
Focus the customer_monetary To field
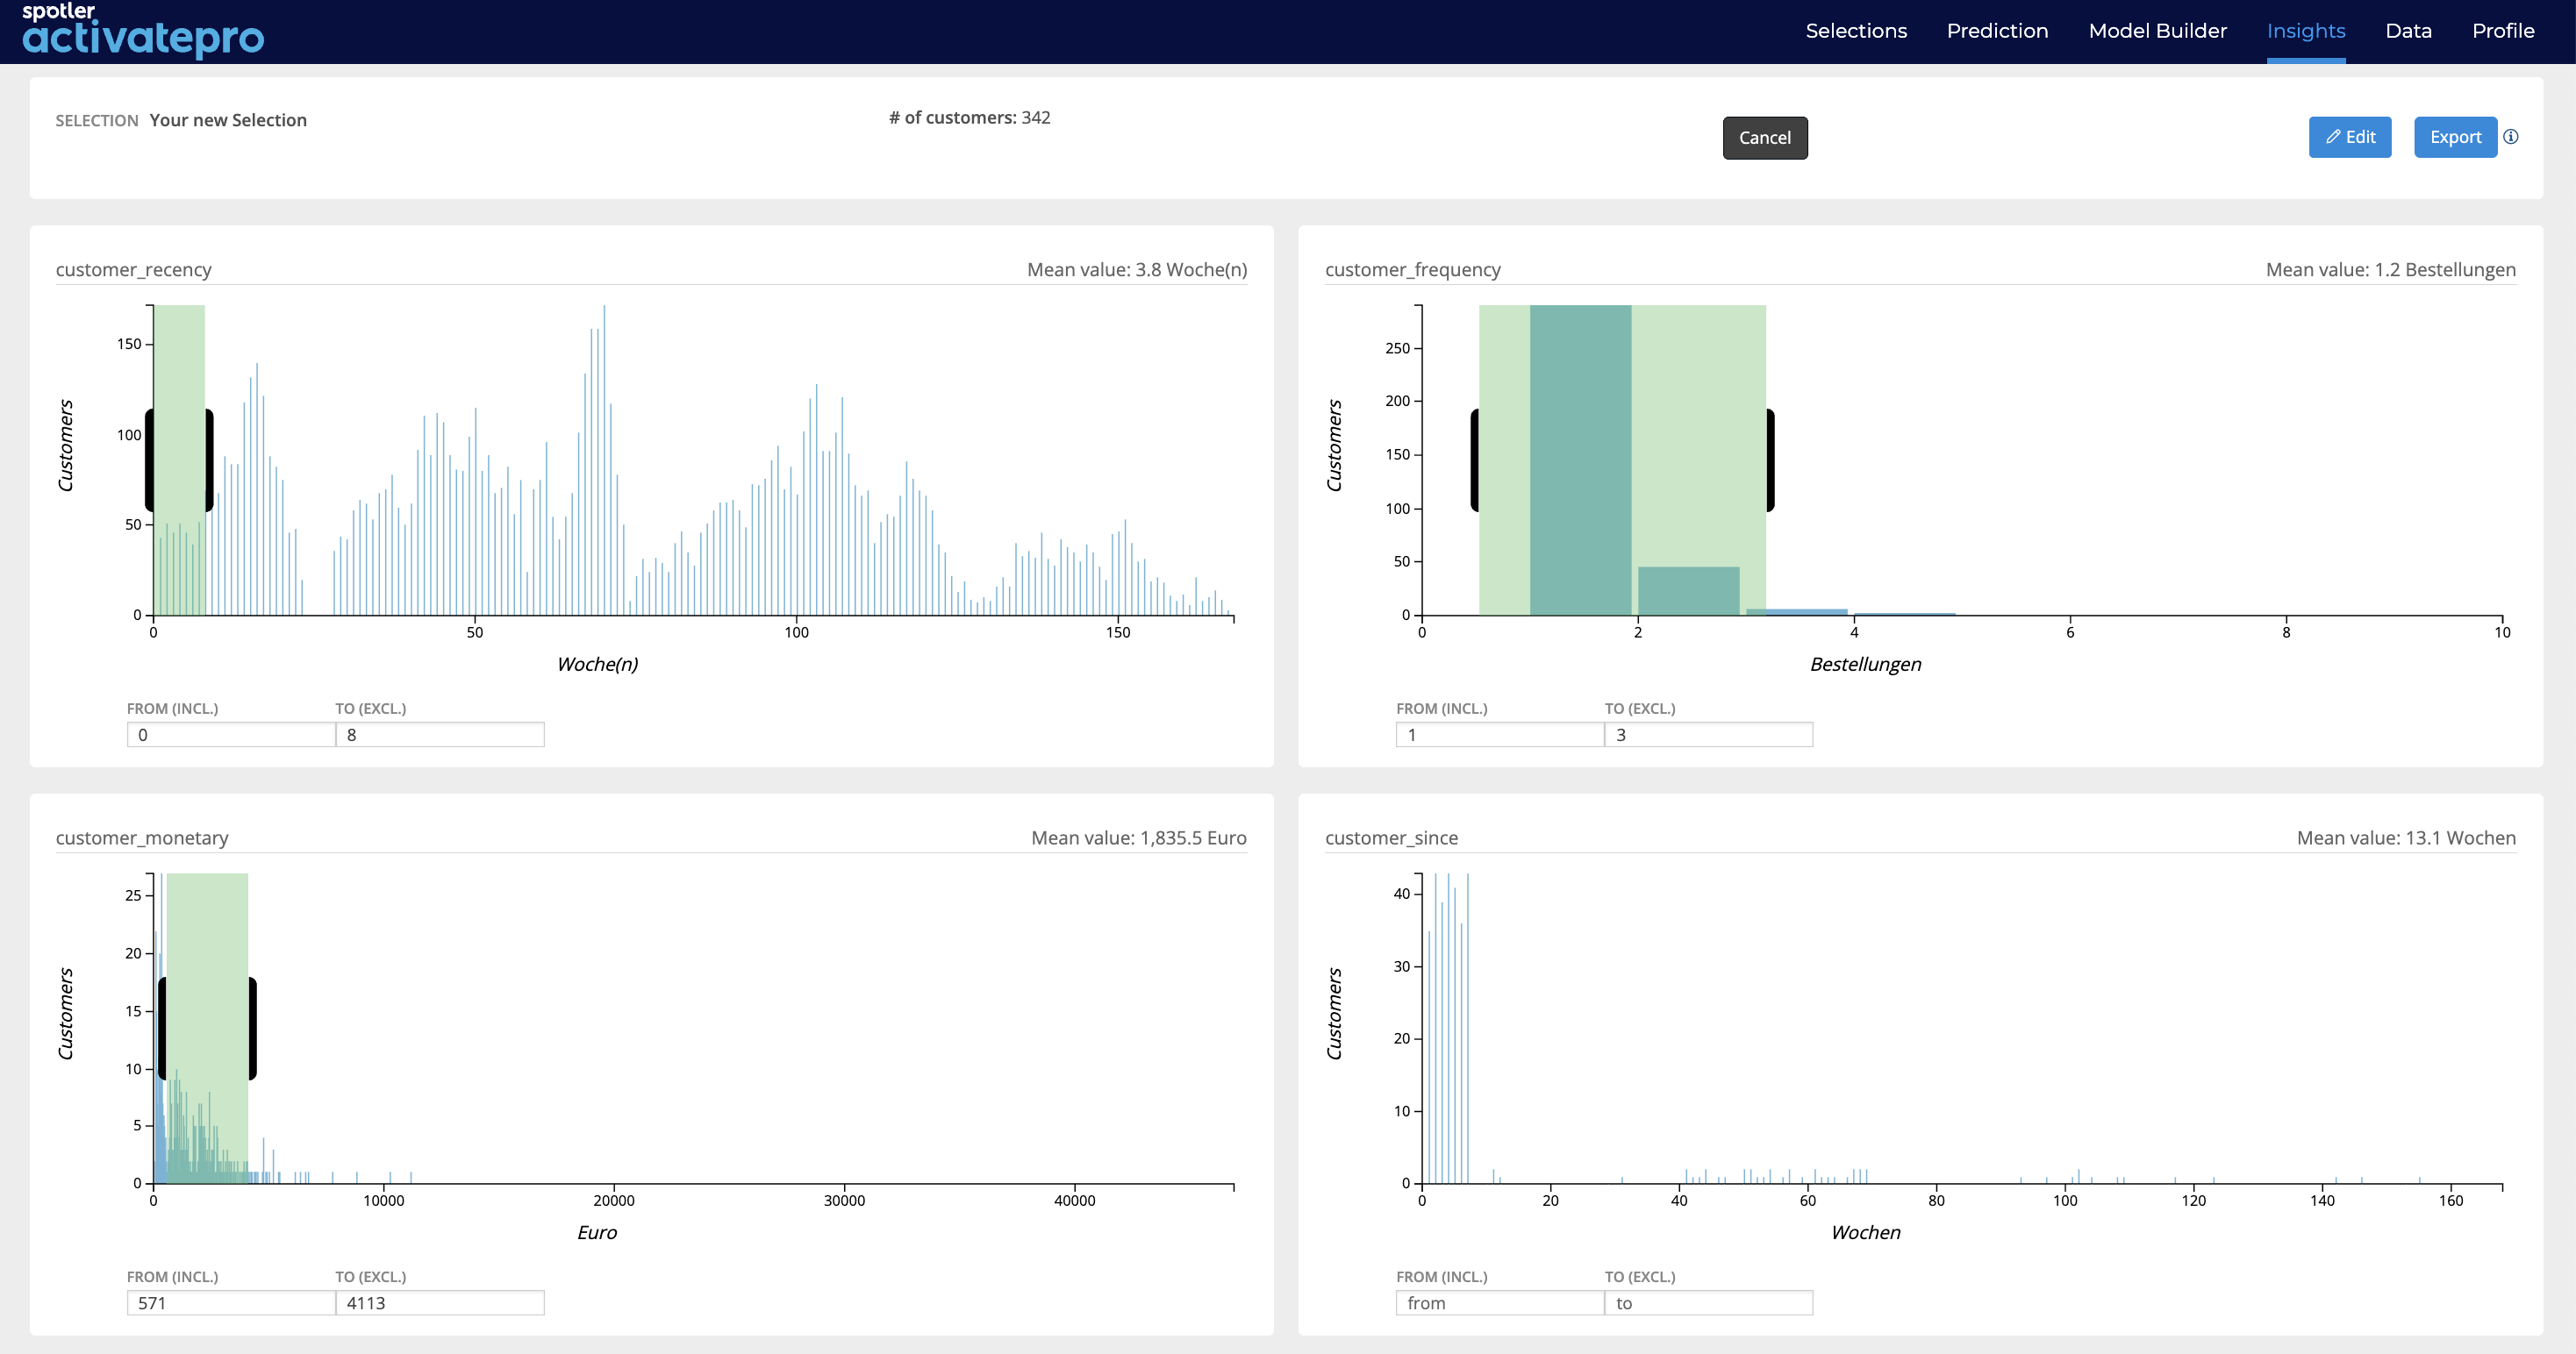point(440,1303)
